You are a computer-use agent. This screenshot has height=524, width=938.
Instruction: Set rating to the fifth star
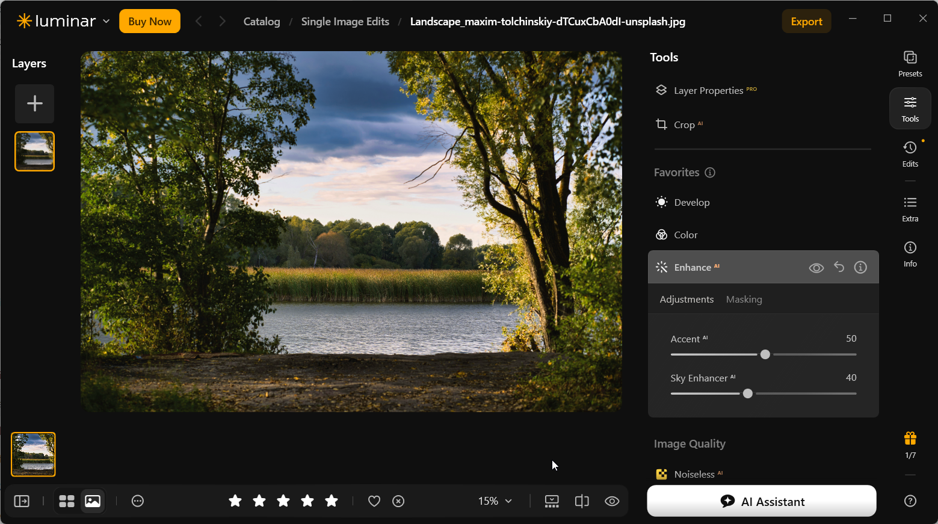[332, 501]
